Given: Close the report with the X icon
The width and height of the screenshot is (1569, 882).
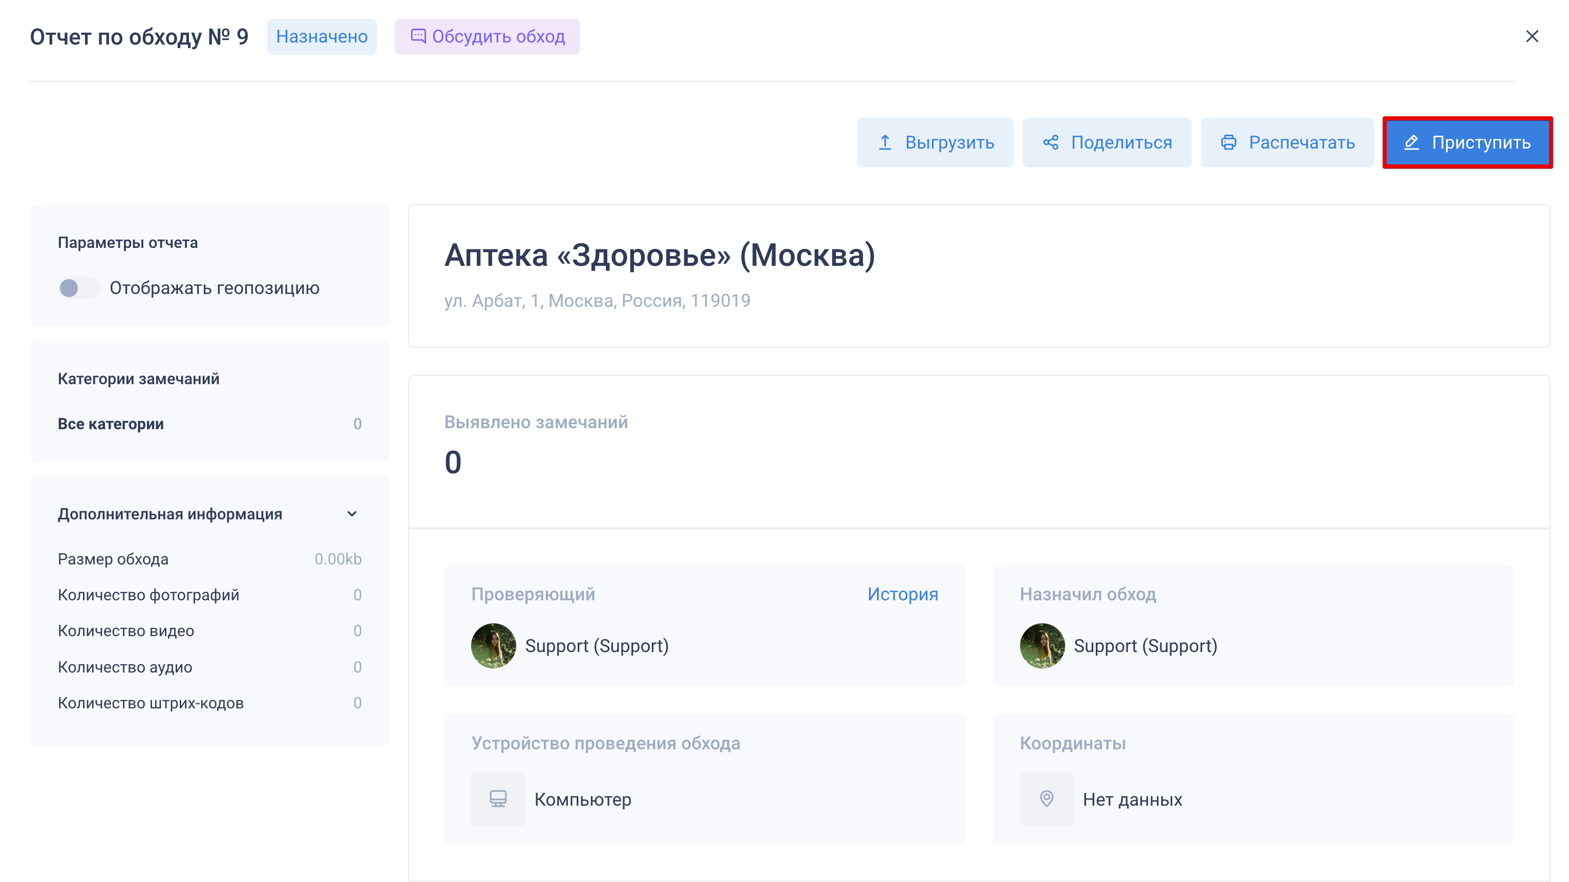Looking at the screenshot, I should tap(1532, 36).
